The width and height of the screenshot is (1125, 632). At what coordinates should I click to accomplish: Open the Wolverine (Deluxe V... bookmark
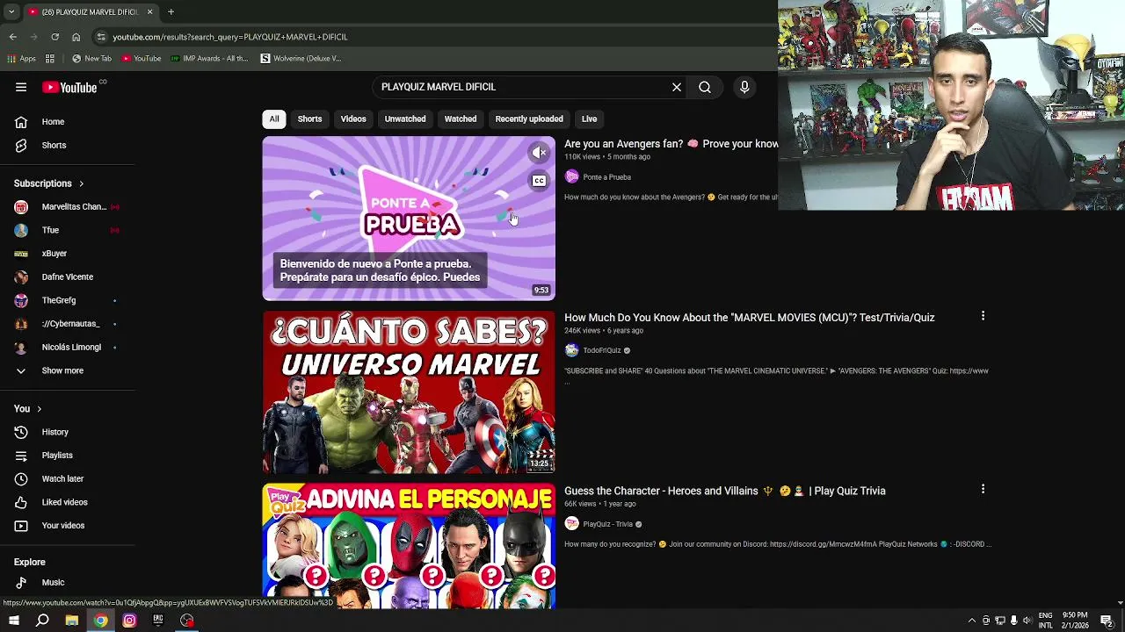pos(301,59)
